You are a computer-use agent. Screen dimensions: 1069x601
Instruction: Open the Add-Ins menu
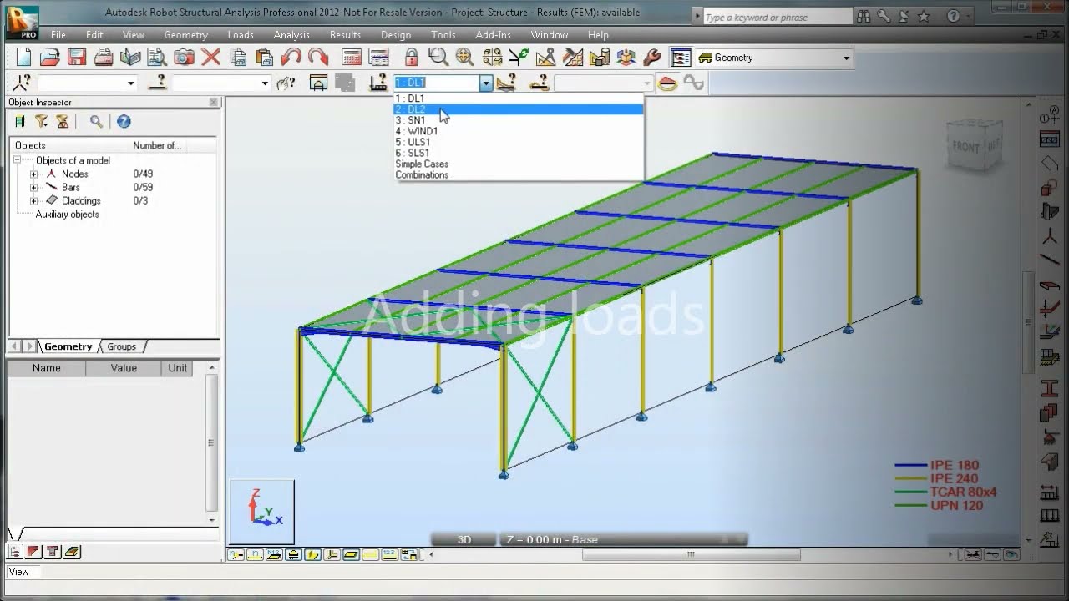tap(493, 35)
